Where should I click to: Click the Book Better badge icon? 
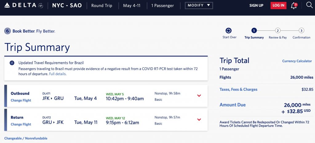coord(8,31)
